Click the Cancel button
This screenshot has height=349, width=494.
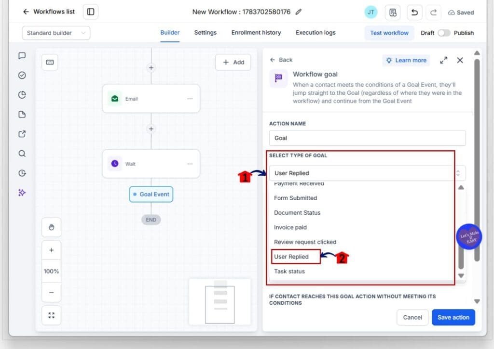pos(412,318)
